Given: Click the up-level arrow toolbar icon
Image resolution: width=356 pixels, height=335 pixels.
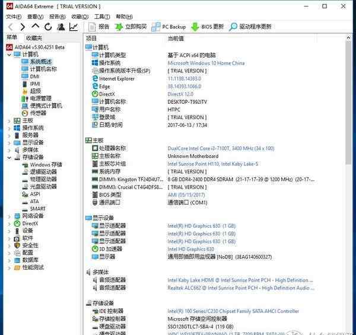Looking at the screenshot, I should (x=35, y=26).
